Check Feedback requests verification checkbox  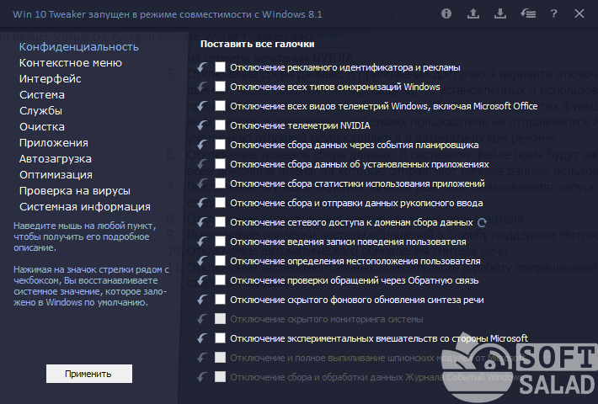(220, 280)
